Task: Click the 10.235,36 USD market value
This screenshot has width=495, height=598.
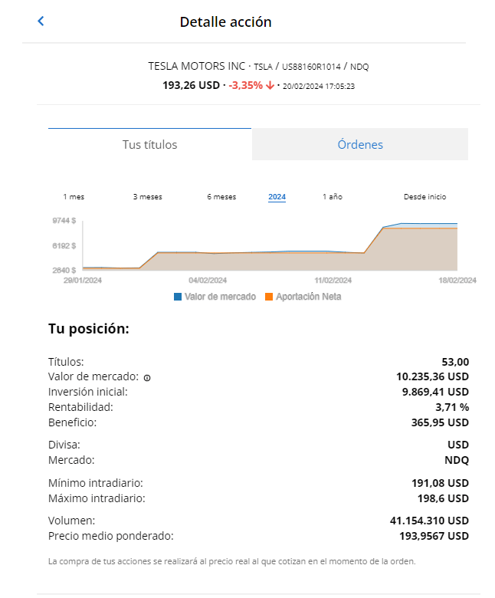Action: click(x=432, y=376)
